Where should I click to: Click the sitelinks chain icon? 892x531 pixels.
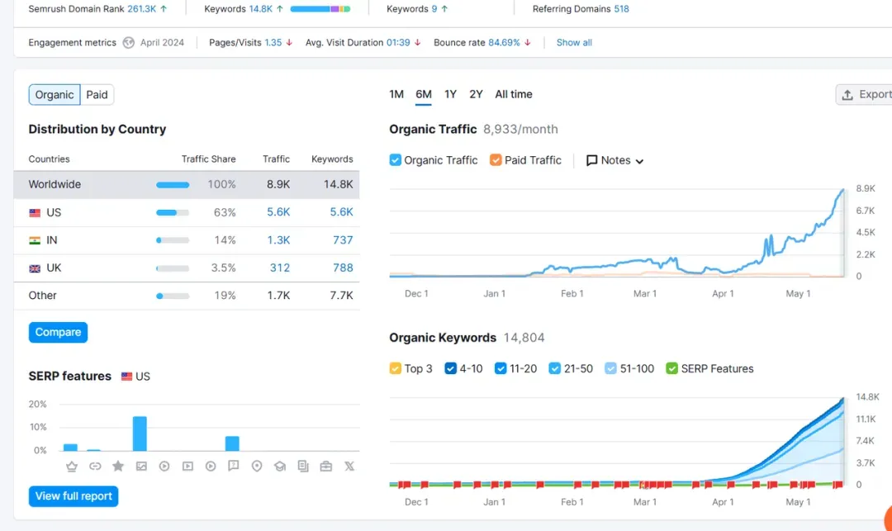(x=95, y=467)
